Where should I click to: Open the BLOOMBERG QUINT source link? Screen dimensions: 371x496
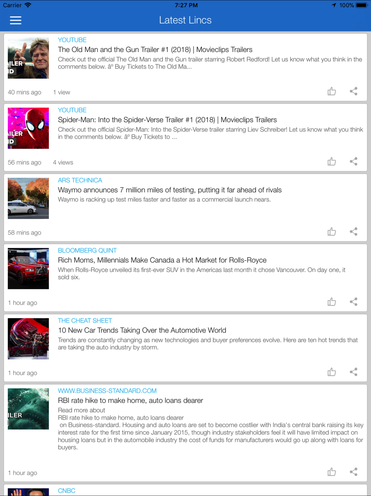pos(87,251)
